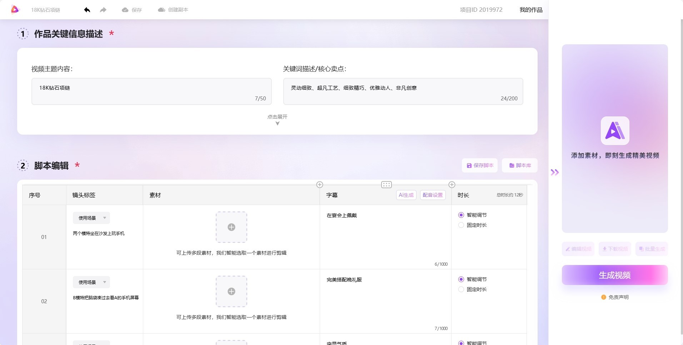The image size is (683, 345).
Task: Click label text B模特把脑袋凑过去看A的手机屏幕
Action: click(x=106, y=297)
